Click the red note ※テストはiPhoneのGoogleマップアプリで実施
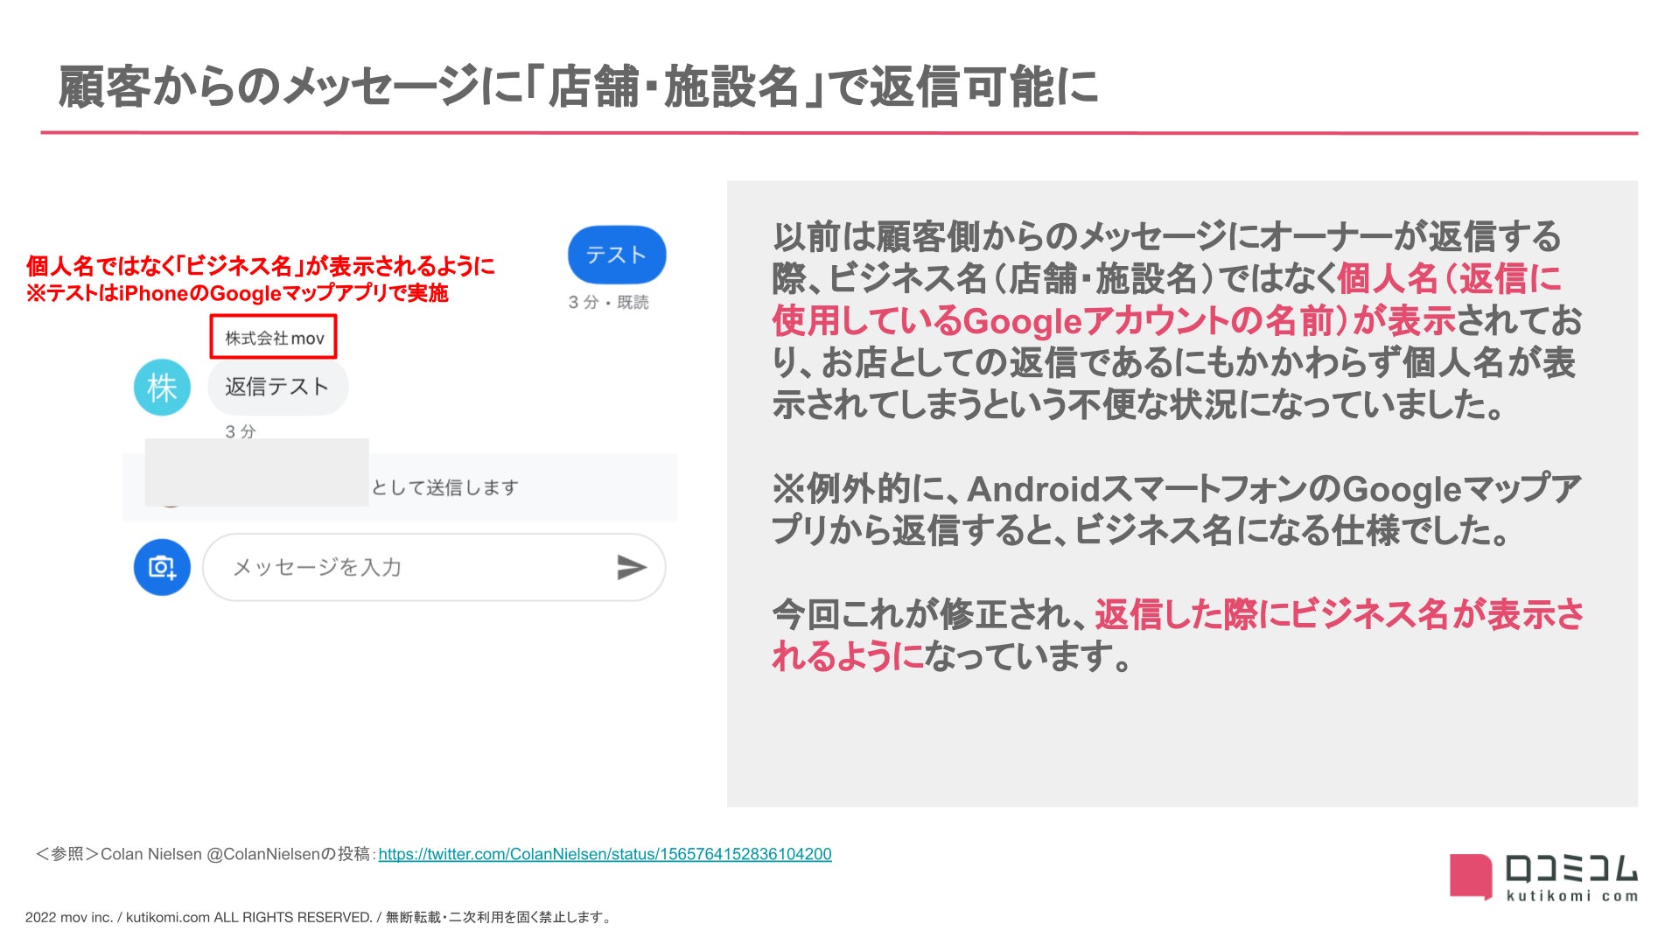 (x=237, y=293)
